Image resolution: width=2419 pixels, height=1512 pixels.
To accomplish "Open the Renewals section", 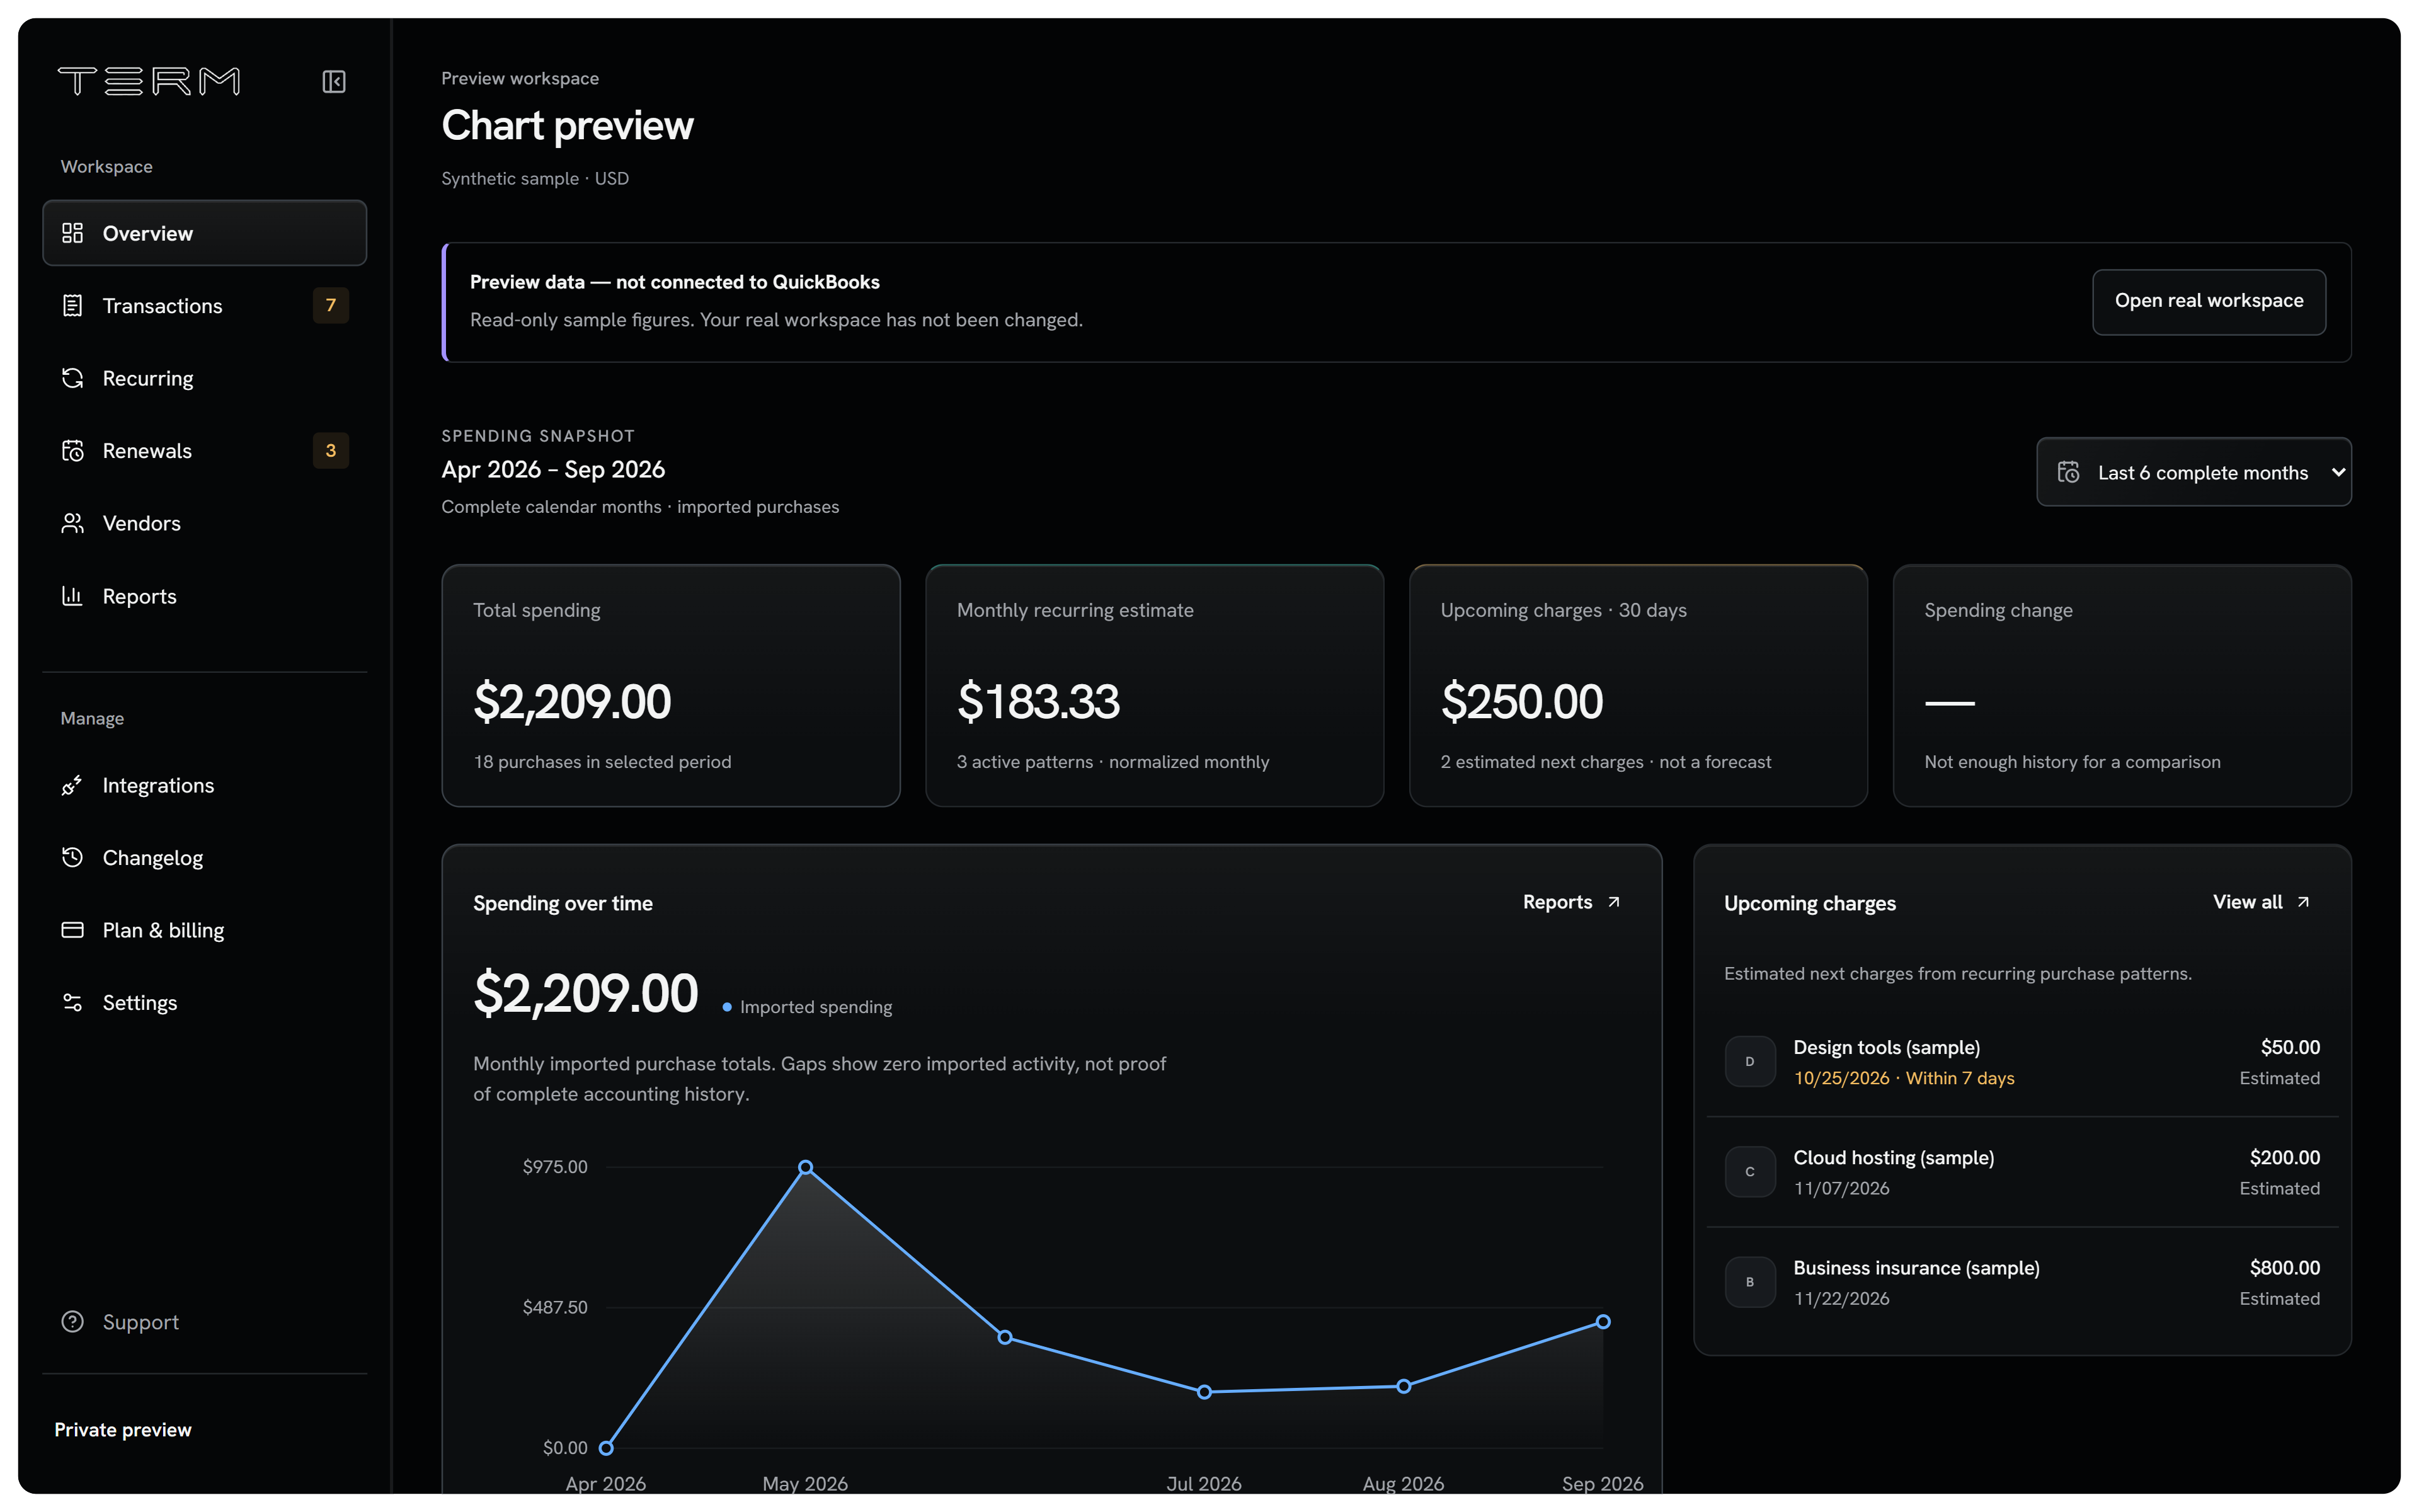I will pos(205,451).
